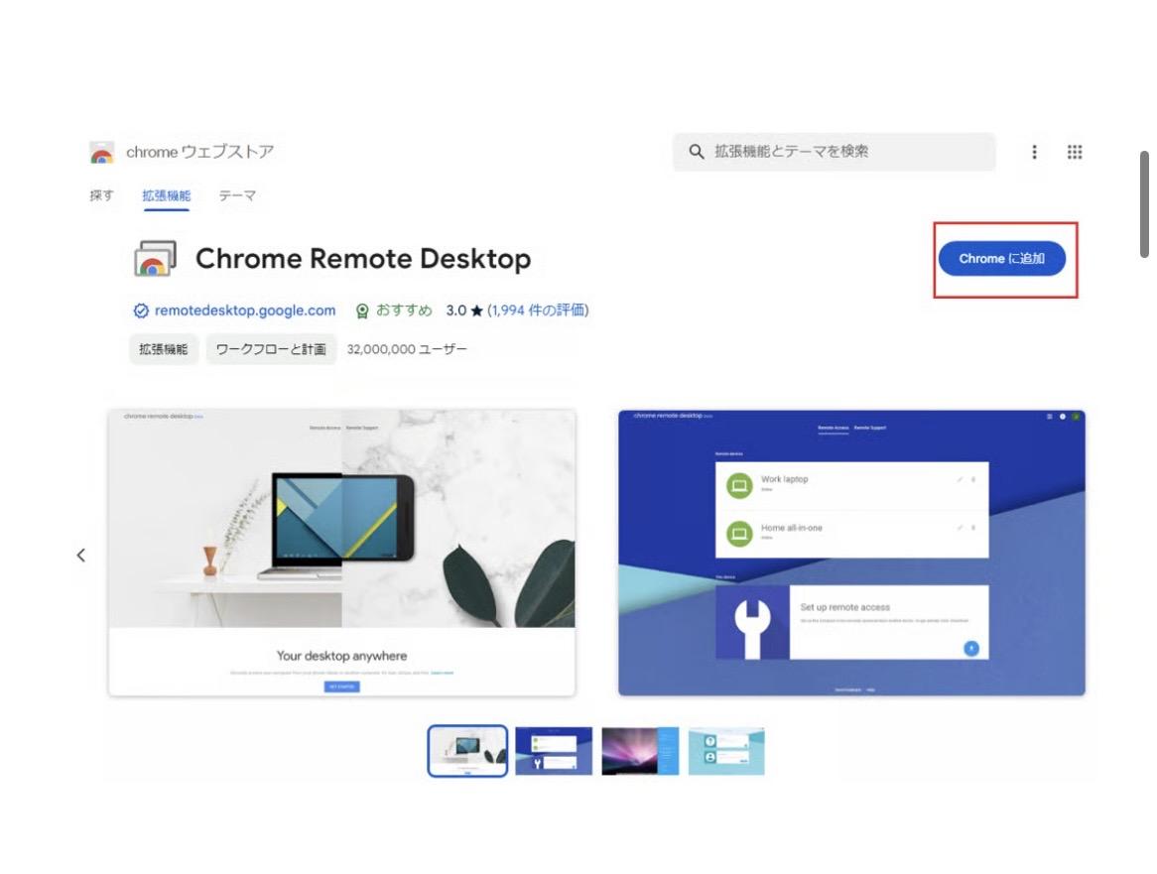Viewport: 1157px width, 874px height.
Task: Open the remotedesktop.google.com link
Action: (x=245, y=311)
